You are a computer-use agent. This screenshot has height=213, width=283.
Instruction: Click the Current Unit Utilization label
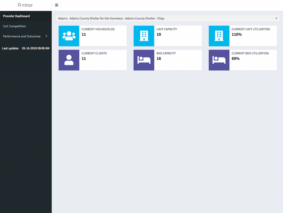(251, 29)
